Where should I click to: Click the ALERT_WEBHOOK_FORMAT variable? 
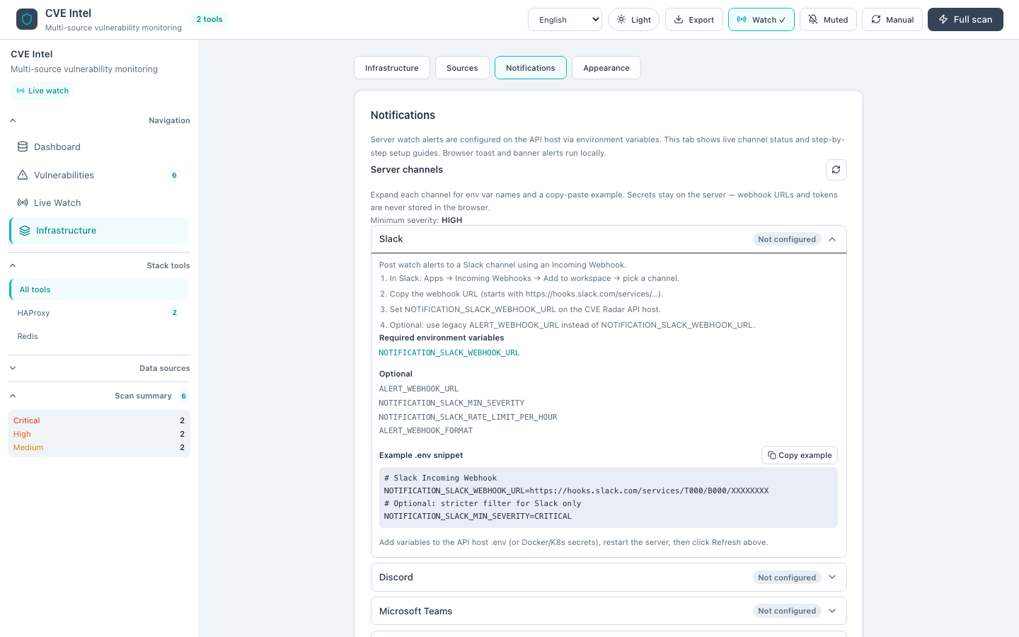coord(426,430)
